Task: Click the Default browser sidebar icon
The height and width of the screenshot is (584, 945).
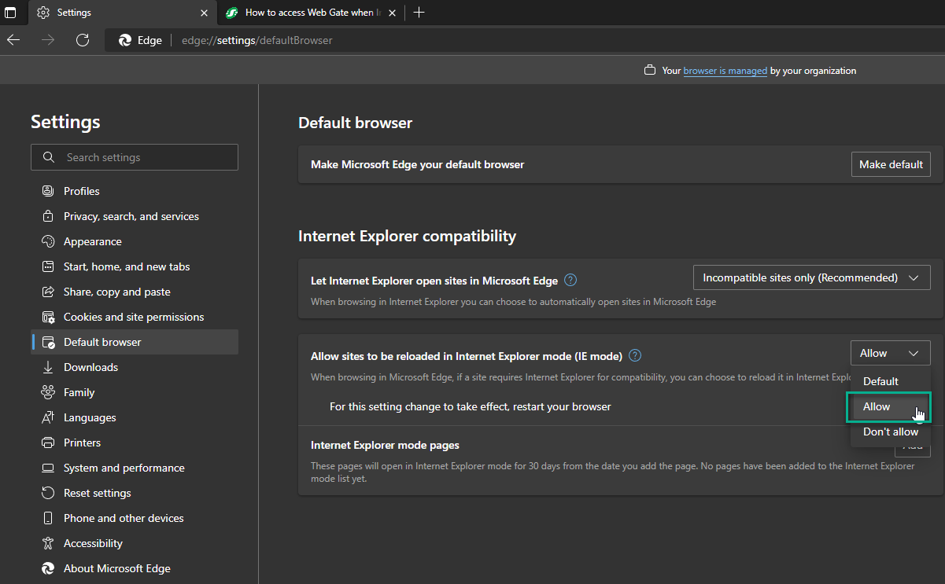Action: pyautogui.click(x=48, y=342)
